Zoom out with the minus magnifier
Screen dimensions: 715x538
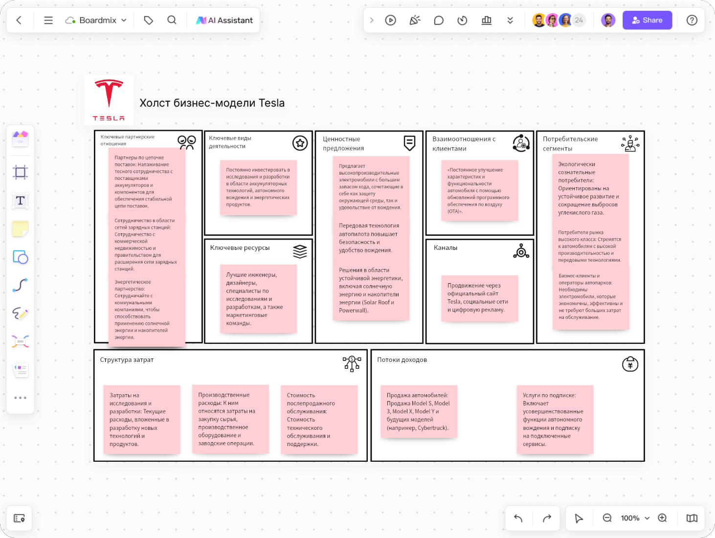tap(607, 518)
